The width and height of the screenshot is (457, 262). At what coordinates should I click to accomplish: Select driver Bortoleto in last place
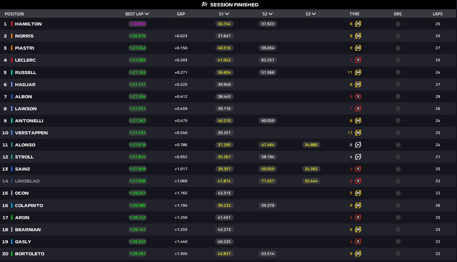click(30, 254)
